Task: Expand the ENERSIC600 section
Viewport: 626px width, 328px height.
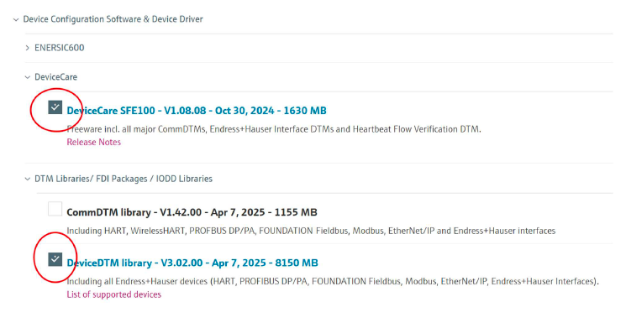Action: point(27,48)
